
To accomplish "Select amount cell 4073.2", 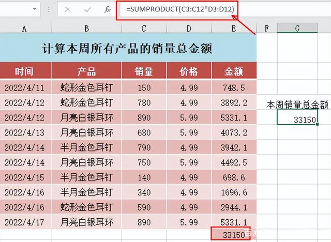I will click(234, 132).
